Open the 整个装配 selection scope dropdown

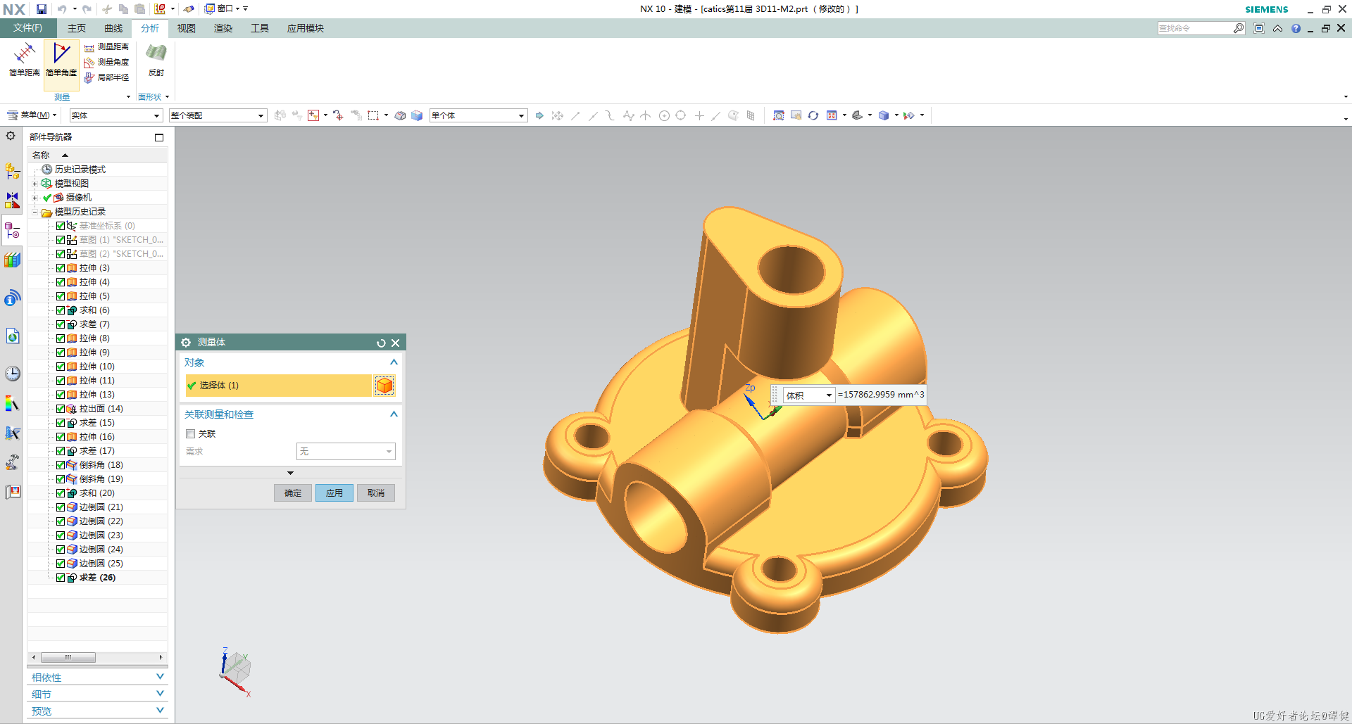click(218, 115)
